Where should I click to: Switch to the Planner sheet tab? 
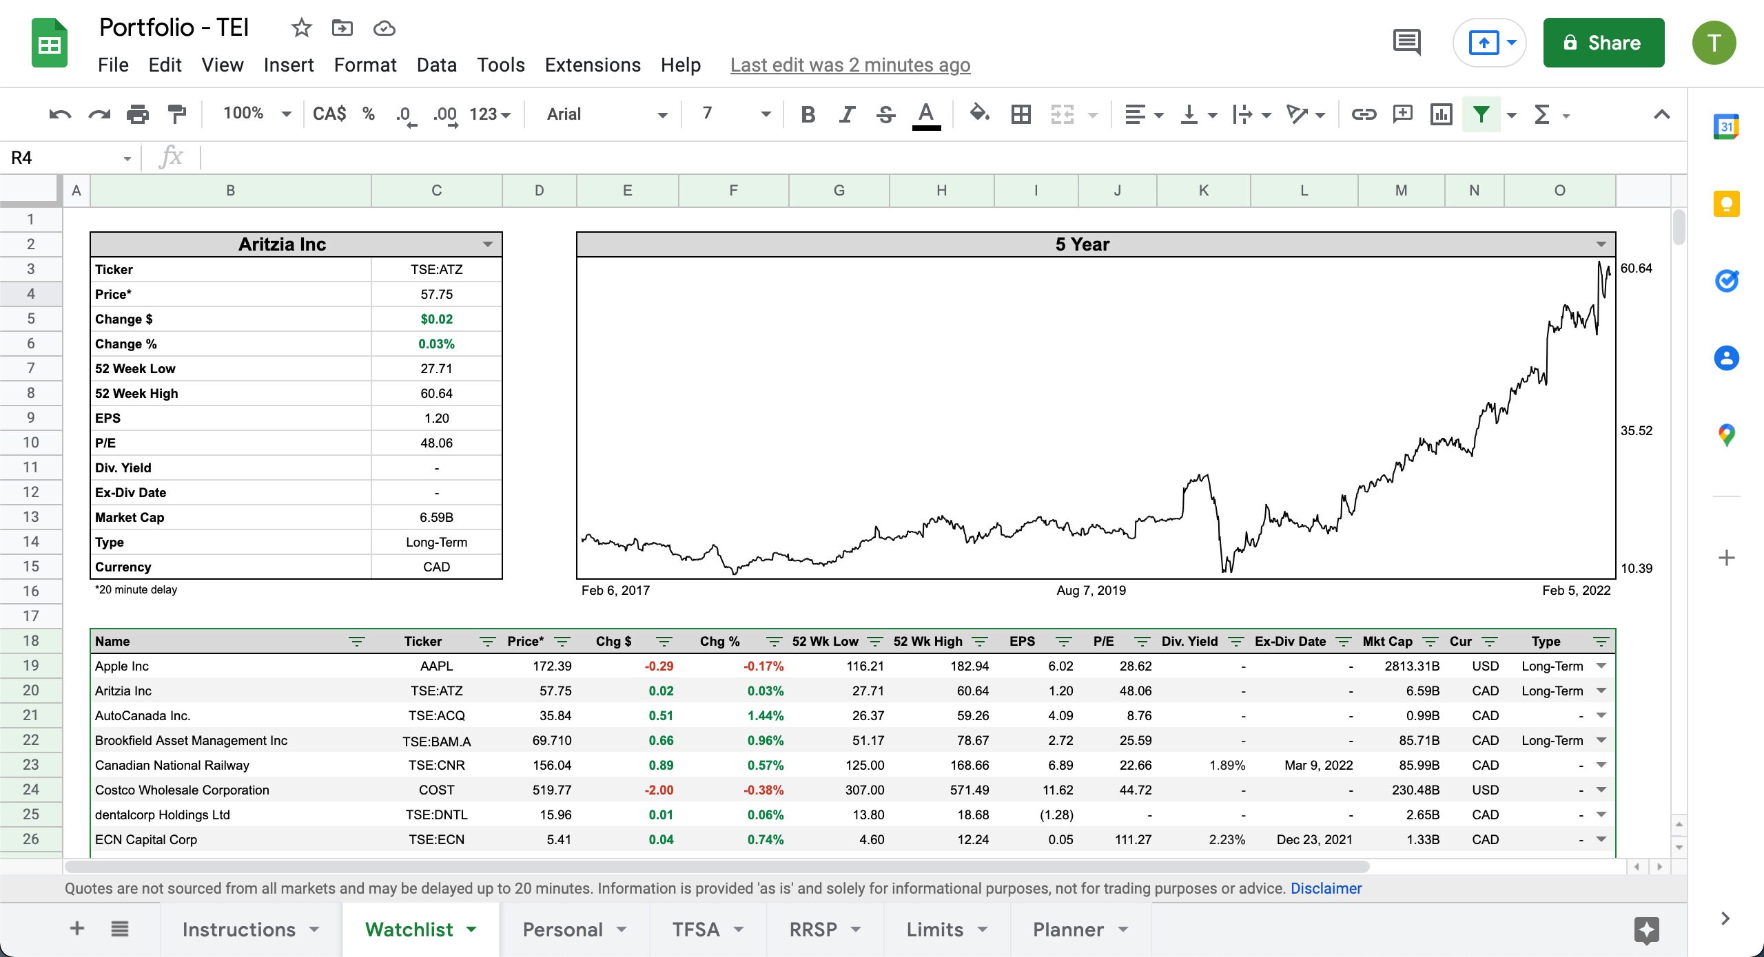pyautogui.click(x=1080, y=929)
